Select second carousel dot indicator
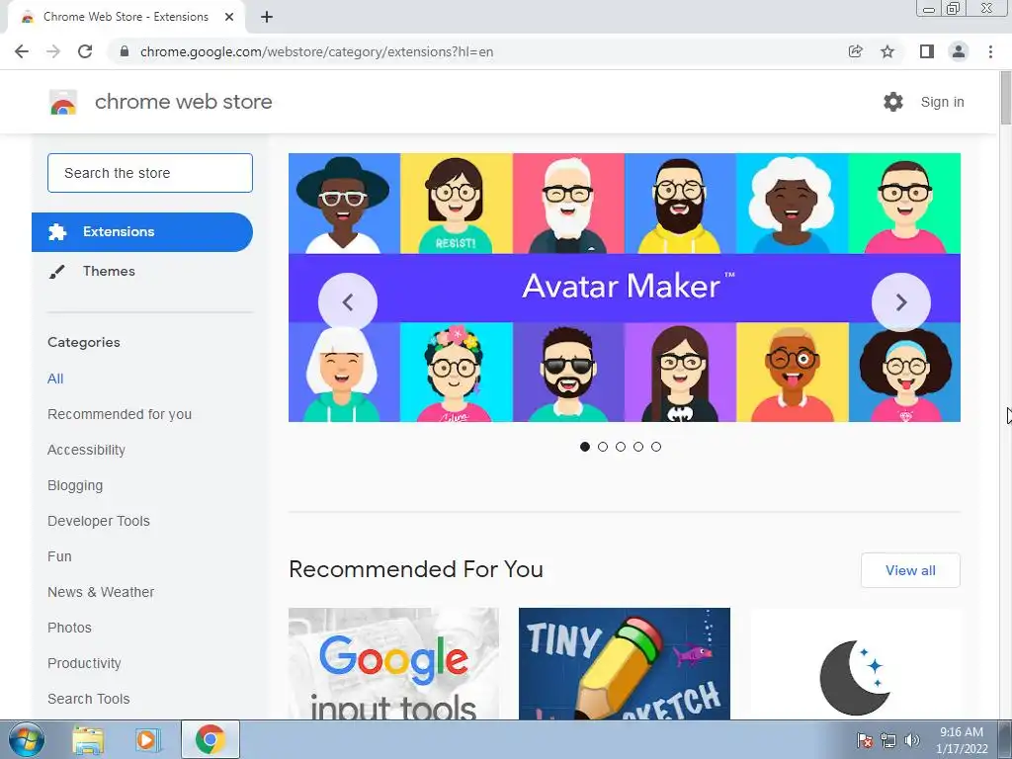 pos(603,447)
